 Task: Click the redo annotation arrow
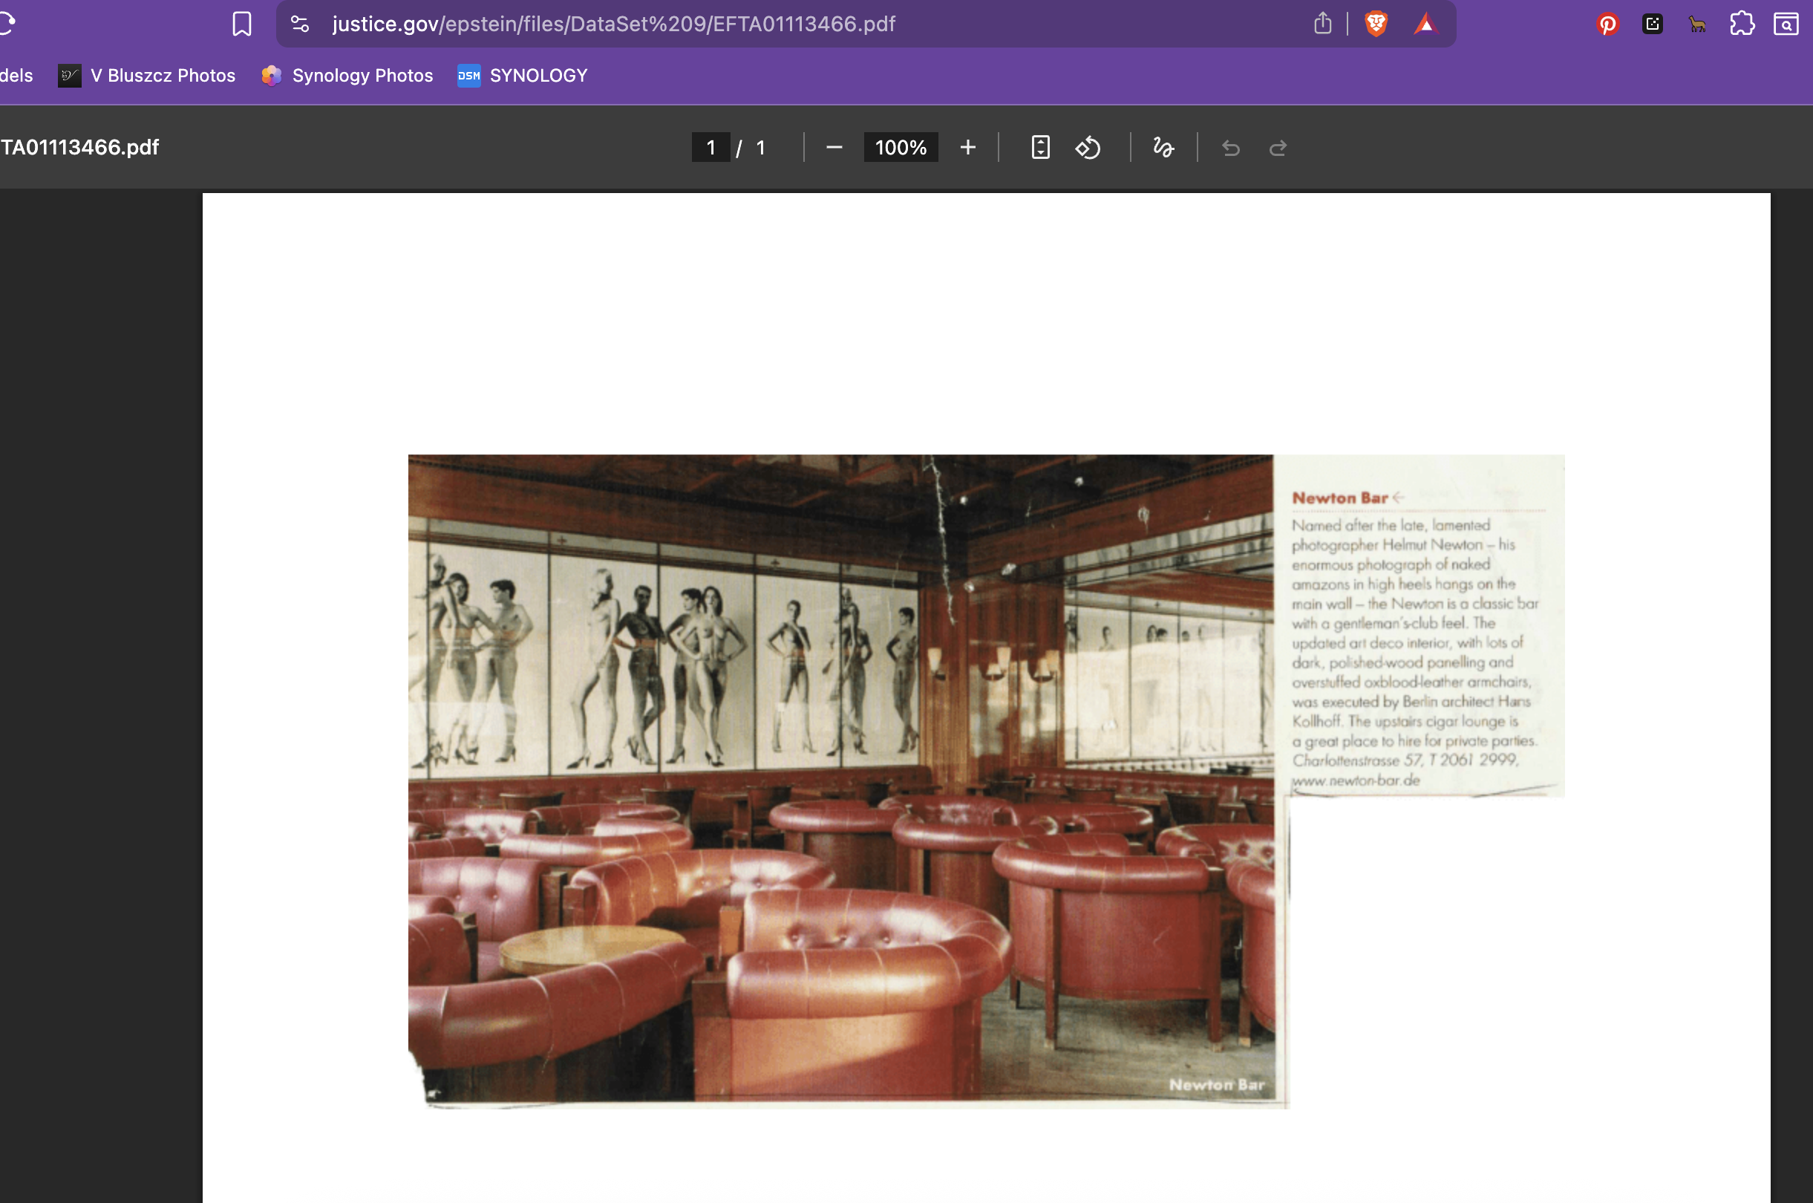coord(1278,147)
